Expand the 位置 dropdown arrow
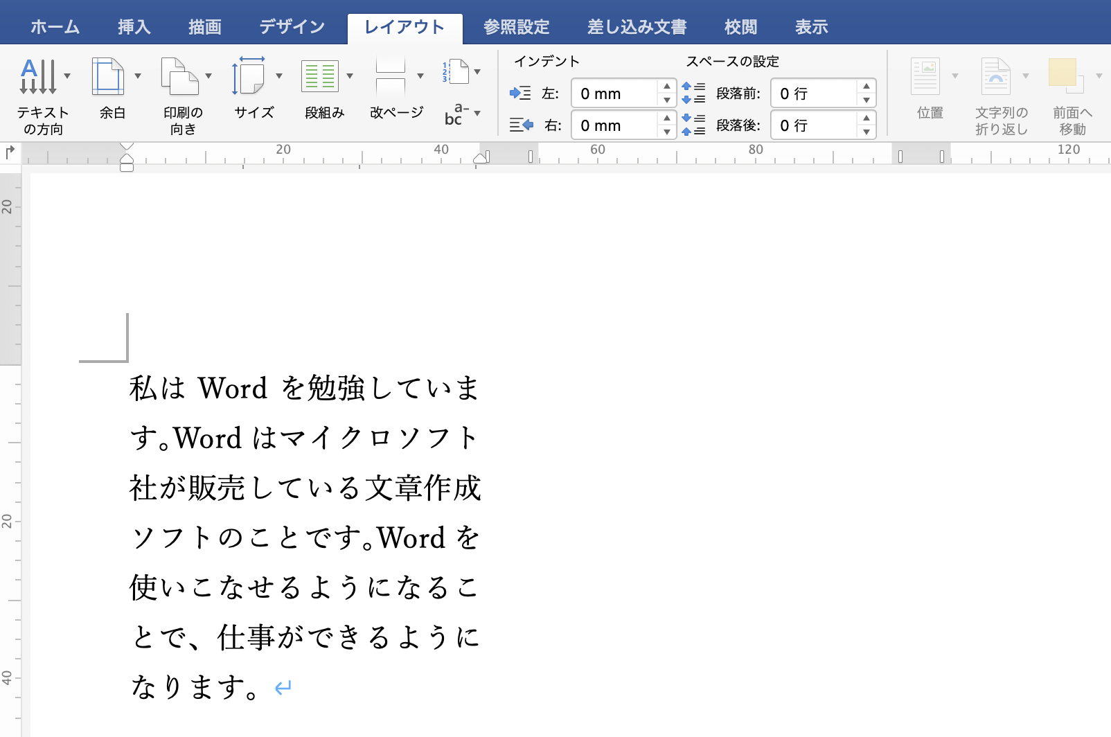This screenshot has height=737, width=1111. coord(955,76)
